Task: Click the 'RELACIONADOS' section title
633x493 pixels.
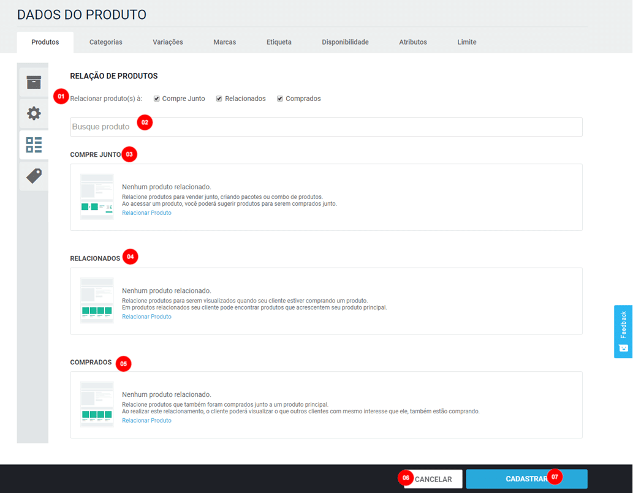Action: [95, 258]
